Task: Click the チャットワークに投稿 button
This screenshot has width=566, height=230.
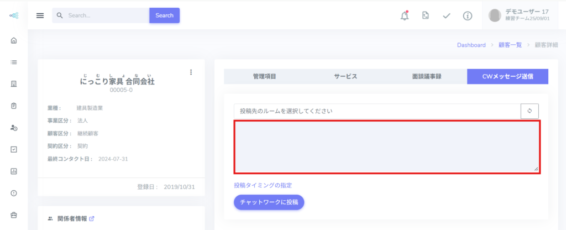Action: (x=269, y=202)
